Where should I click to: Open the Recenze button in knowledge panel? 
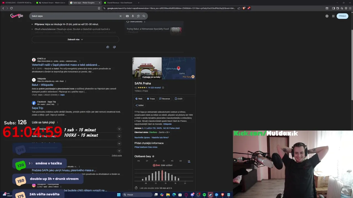coord(165,99)
